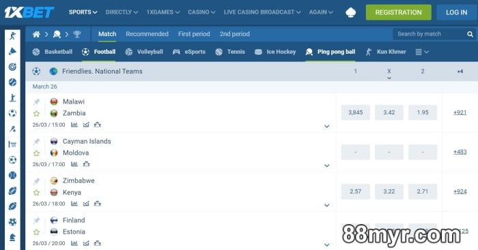
Task: Favorite the Finland vs Estonia star
Action: [37, 232]
